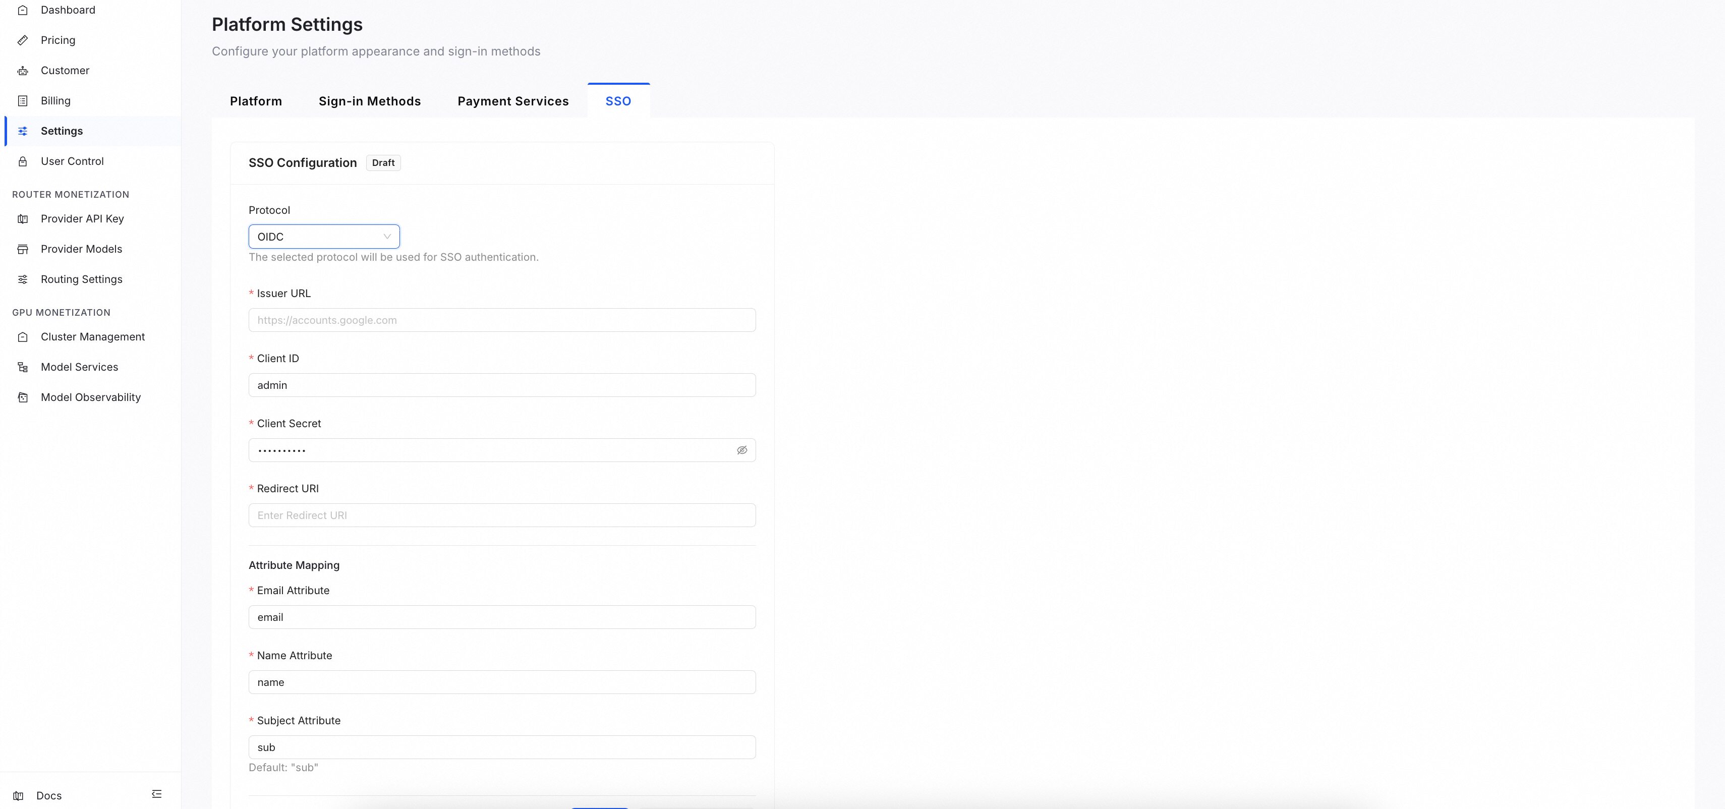Show the Client Secret with eye icon
The image size is (1725, 809).
742,450
